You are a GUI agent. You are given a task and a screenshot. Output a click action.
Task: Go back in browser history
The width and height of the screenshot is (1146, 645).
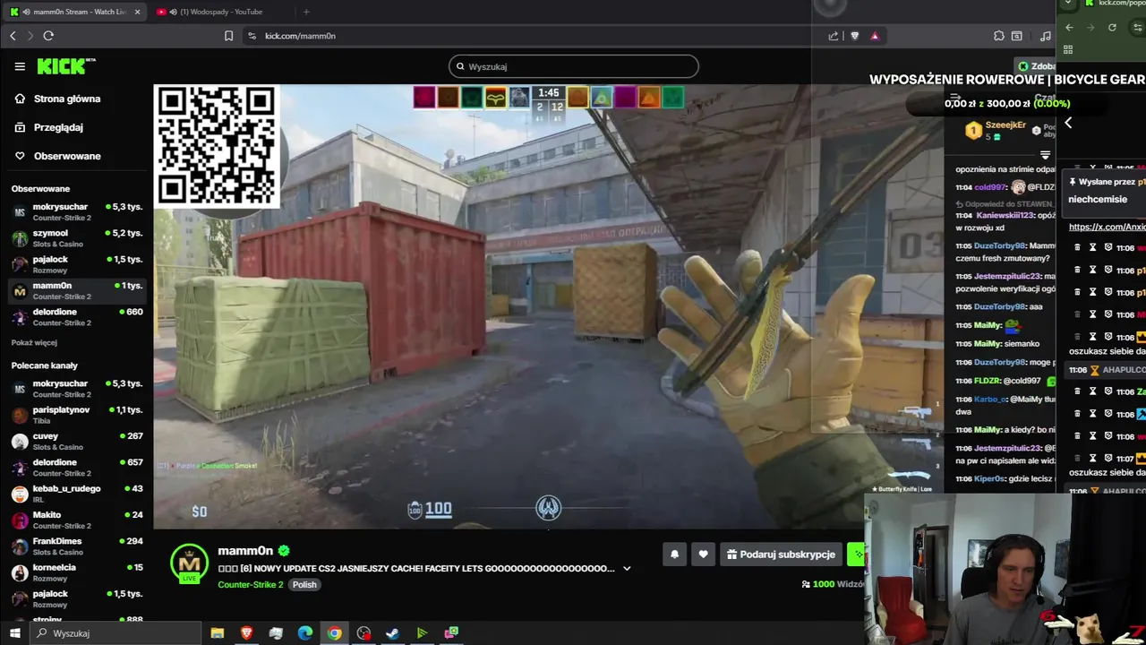tap(13, 36)
